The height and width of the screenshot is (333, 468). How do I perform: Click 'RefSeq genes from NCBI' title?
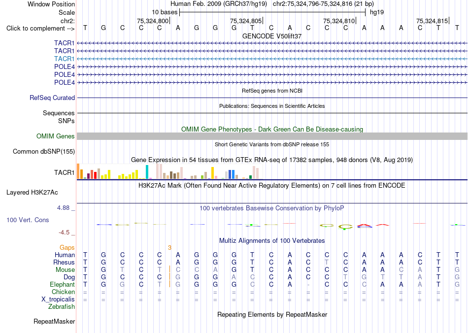272,91
